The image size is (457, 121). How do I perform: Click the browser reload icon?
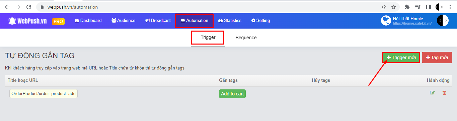[x=29, y=7]
